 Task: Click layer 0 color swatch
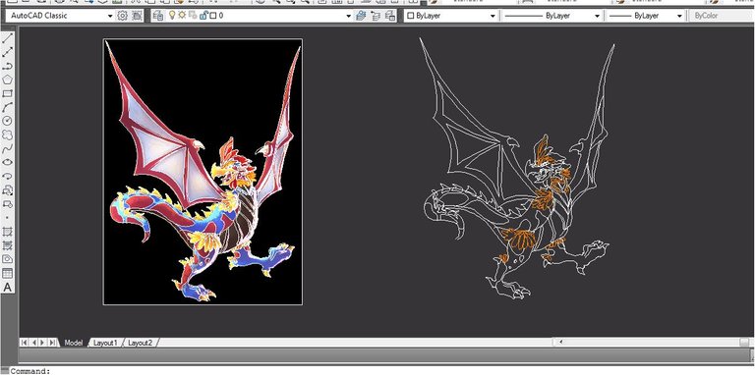click(213, 16)
